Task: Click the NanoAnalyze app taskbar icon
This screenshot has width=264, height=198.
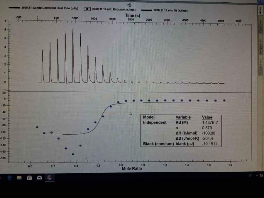Action: point(50,177)
